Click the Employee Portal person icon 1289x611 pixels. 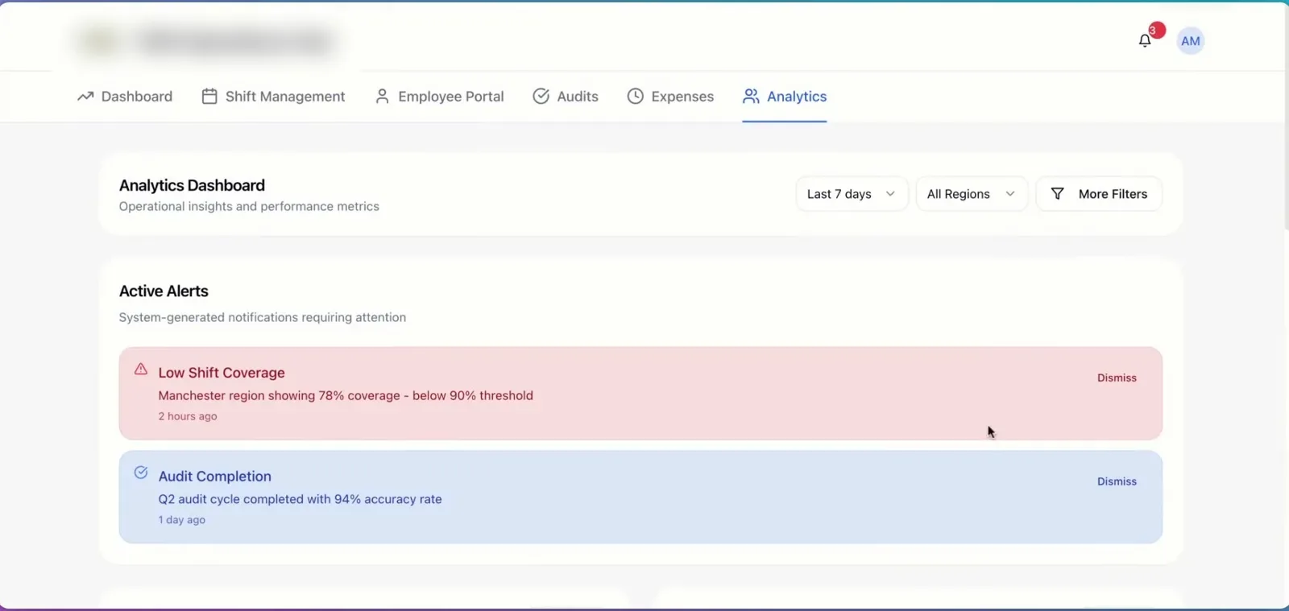pyautogui.click(x=383, y=97)
